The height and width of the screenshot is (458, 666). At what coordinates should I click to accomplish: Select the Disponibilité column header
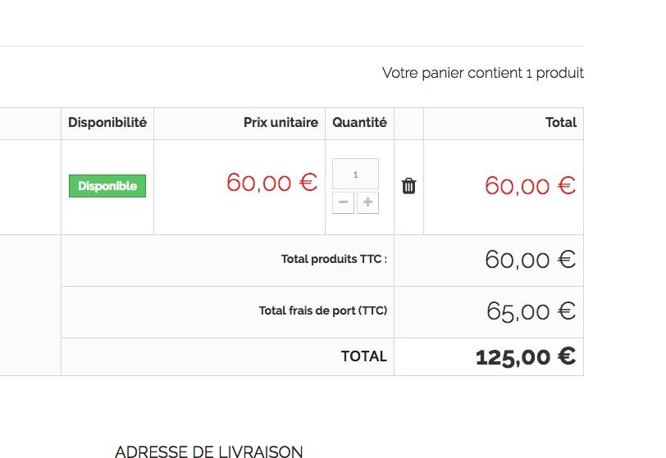107,123
